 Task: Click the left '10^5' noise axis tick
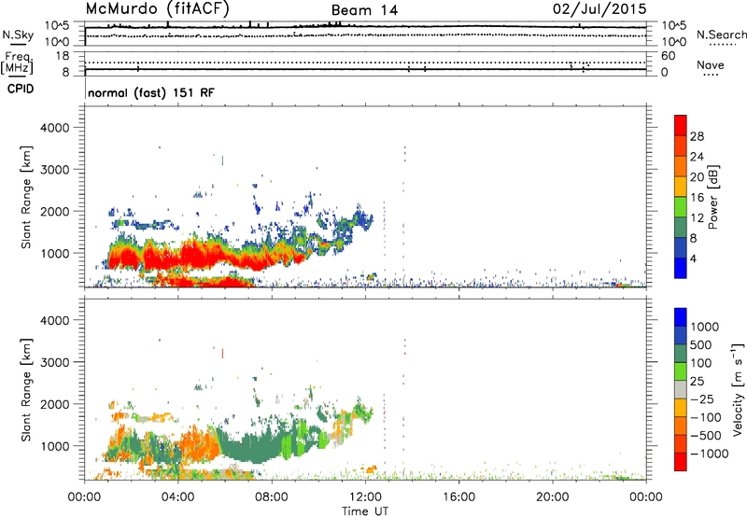tap(57, 26)
